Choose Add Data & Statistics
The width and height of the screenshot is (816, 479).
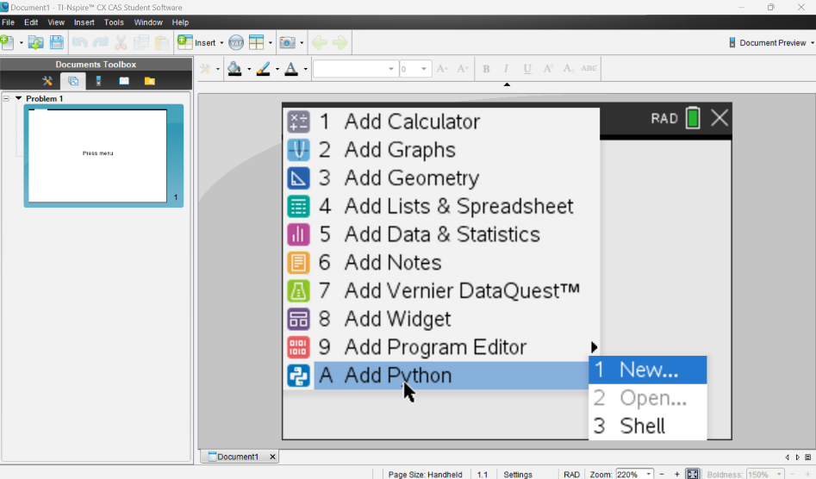coord(441,234)
